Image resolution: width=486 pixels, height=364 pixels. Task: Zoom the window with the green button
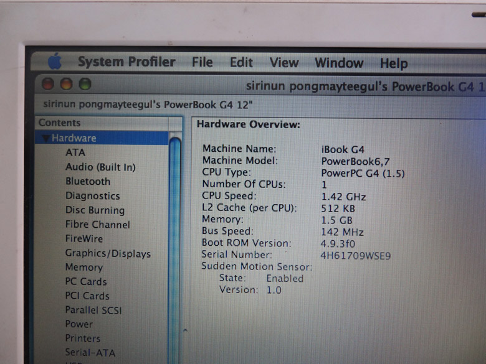point(85,84)
